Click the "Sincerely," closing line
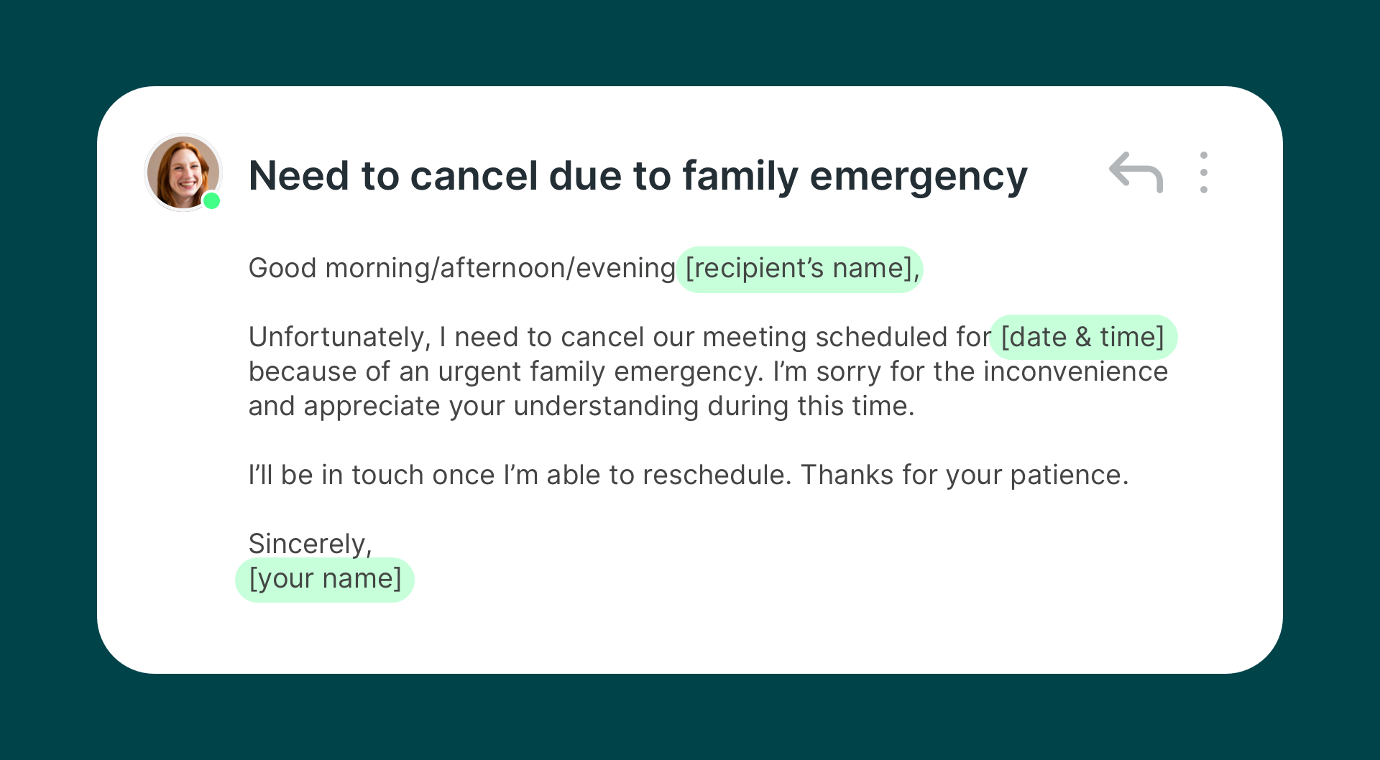The height and width of the screenshot is (760, 1380). [310, 544]
